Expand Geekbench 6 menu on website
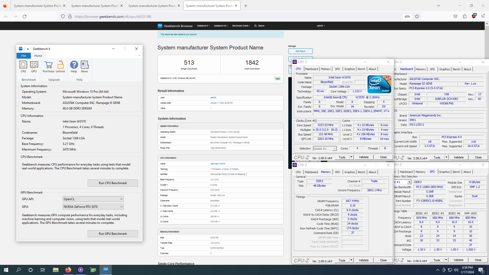 click(203, 26)
